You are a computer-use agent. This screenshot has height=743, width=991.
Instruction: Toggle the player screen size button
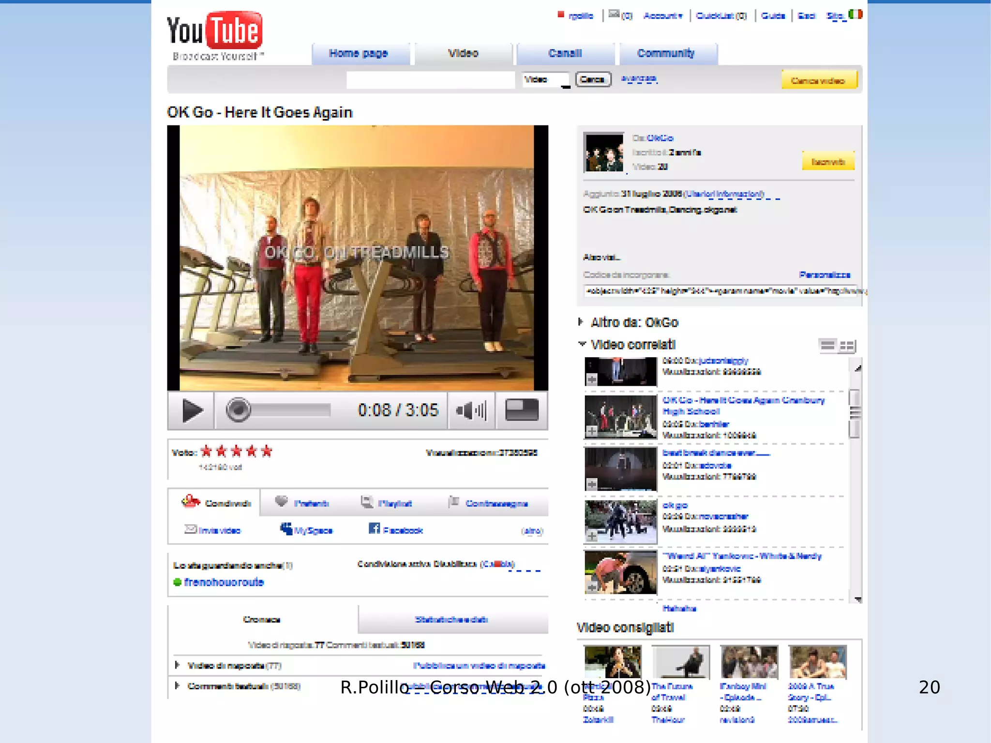(x=522, y=410)
